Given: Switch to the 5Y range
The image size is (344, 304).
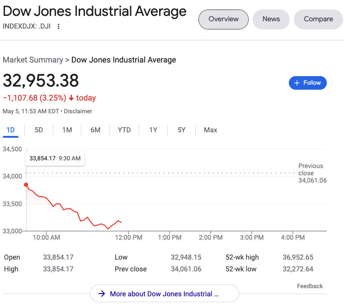Looking at the screenshot, I should click(182, 130).
